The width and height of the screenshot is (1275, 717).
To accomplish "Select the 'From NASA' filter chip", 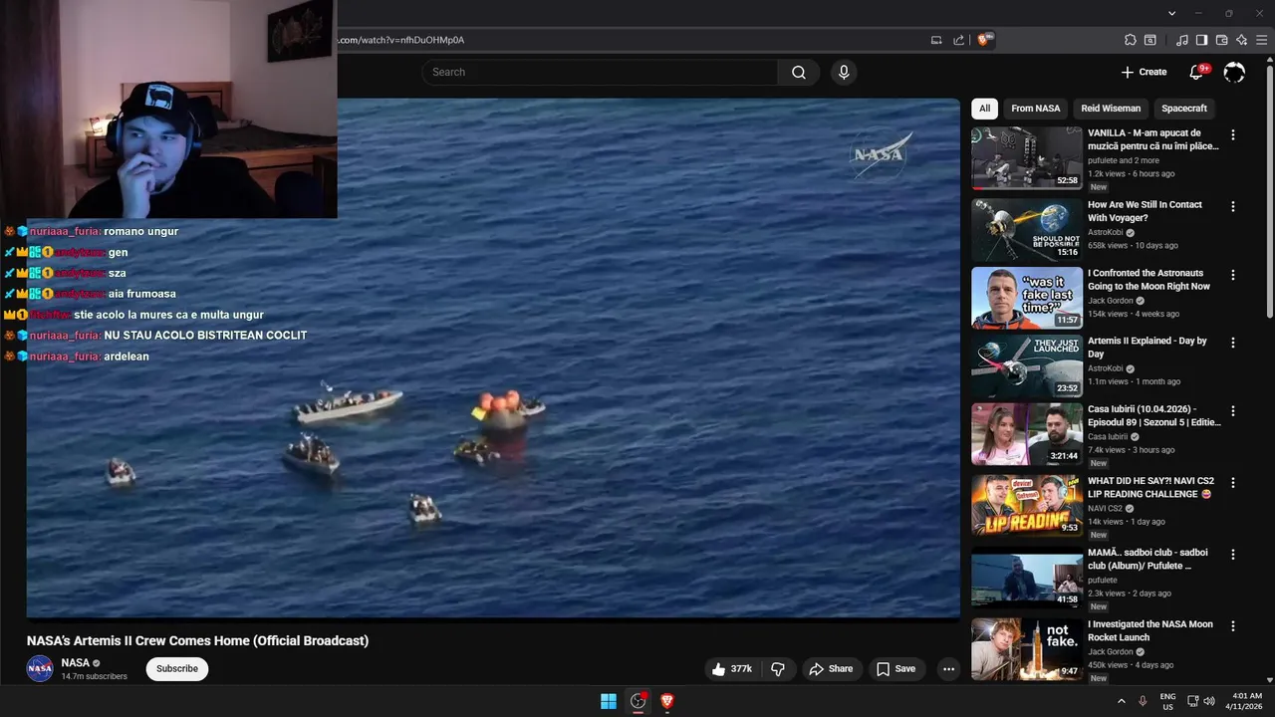I will tap(1035, 109).
